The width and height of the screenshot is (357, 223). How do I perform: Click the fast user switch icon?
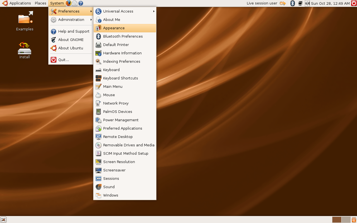click(x=283, y=3)
